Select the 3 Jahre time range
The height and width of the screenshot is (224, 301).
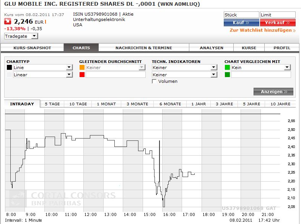pos(224,104)
